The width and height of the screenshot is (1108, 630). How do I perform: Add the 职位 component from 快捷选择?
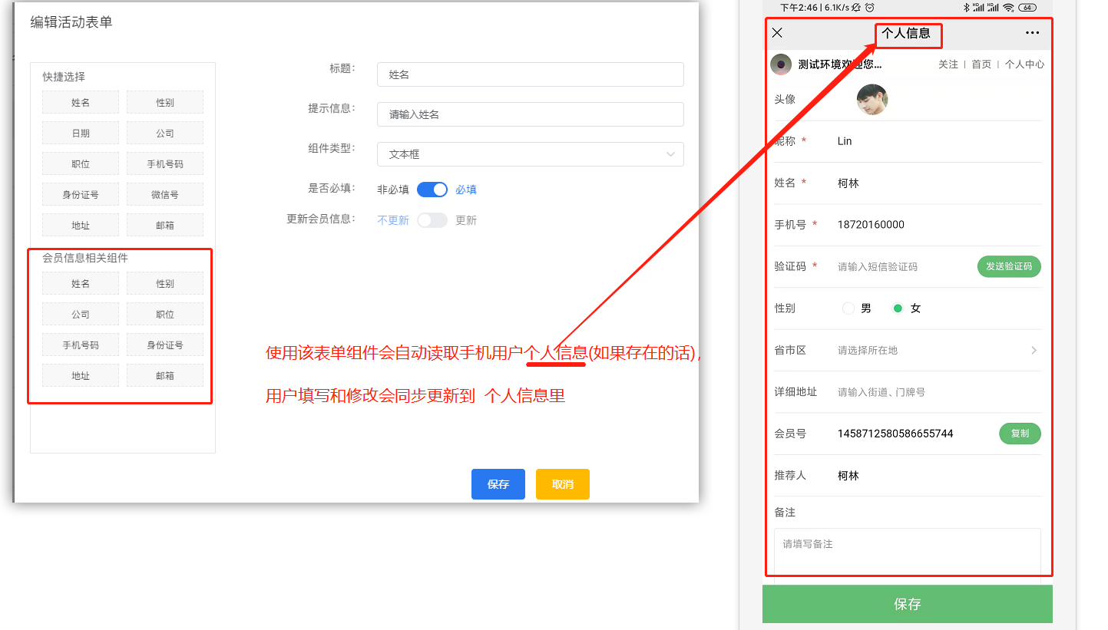pos(81,163)
